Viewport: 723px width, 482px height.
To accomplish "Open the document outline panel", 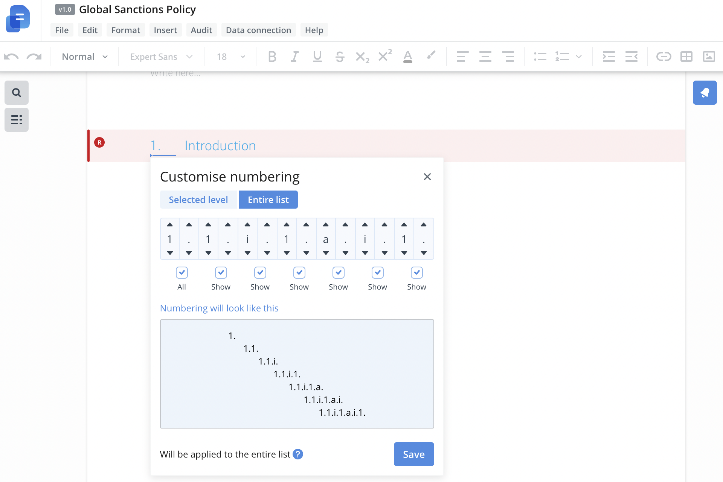I will click(x=17, y=120).
